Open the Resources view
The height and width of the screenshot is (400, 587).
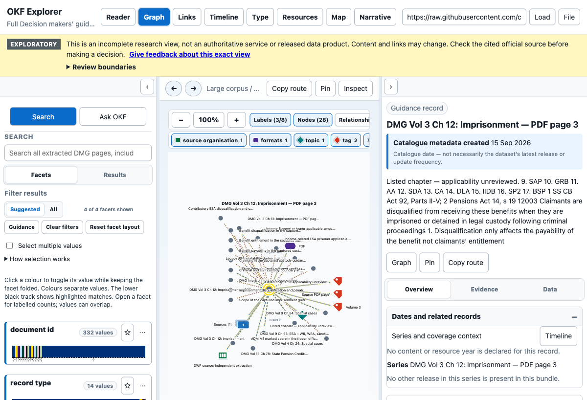(x=300, y=17)
